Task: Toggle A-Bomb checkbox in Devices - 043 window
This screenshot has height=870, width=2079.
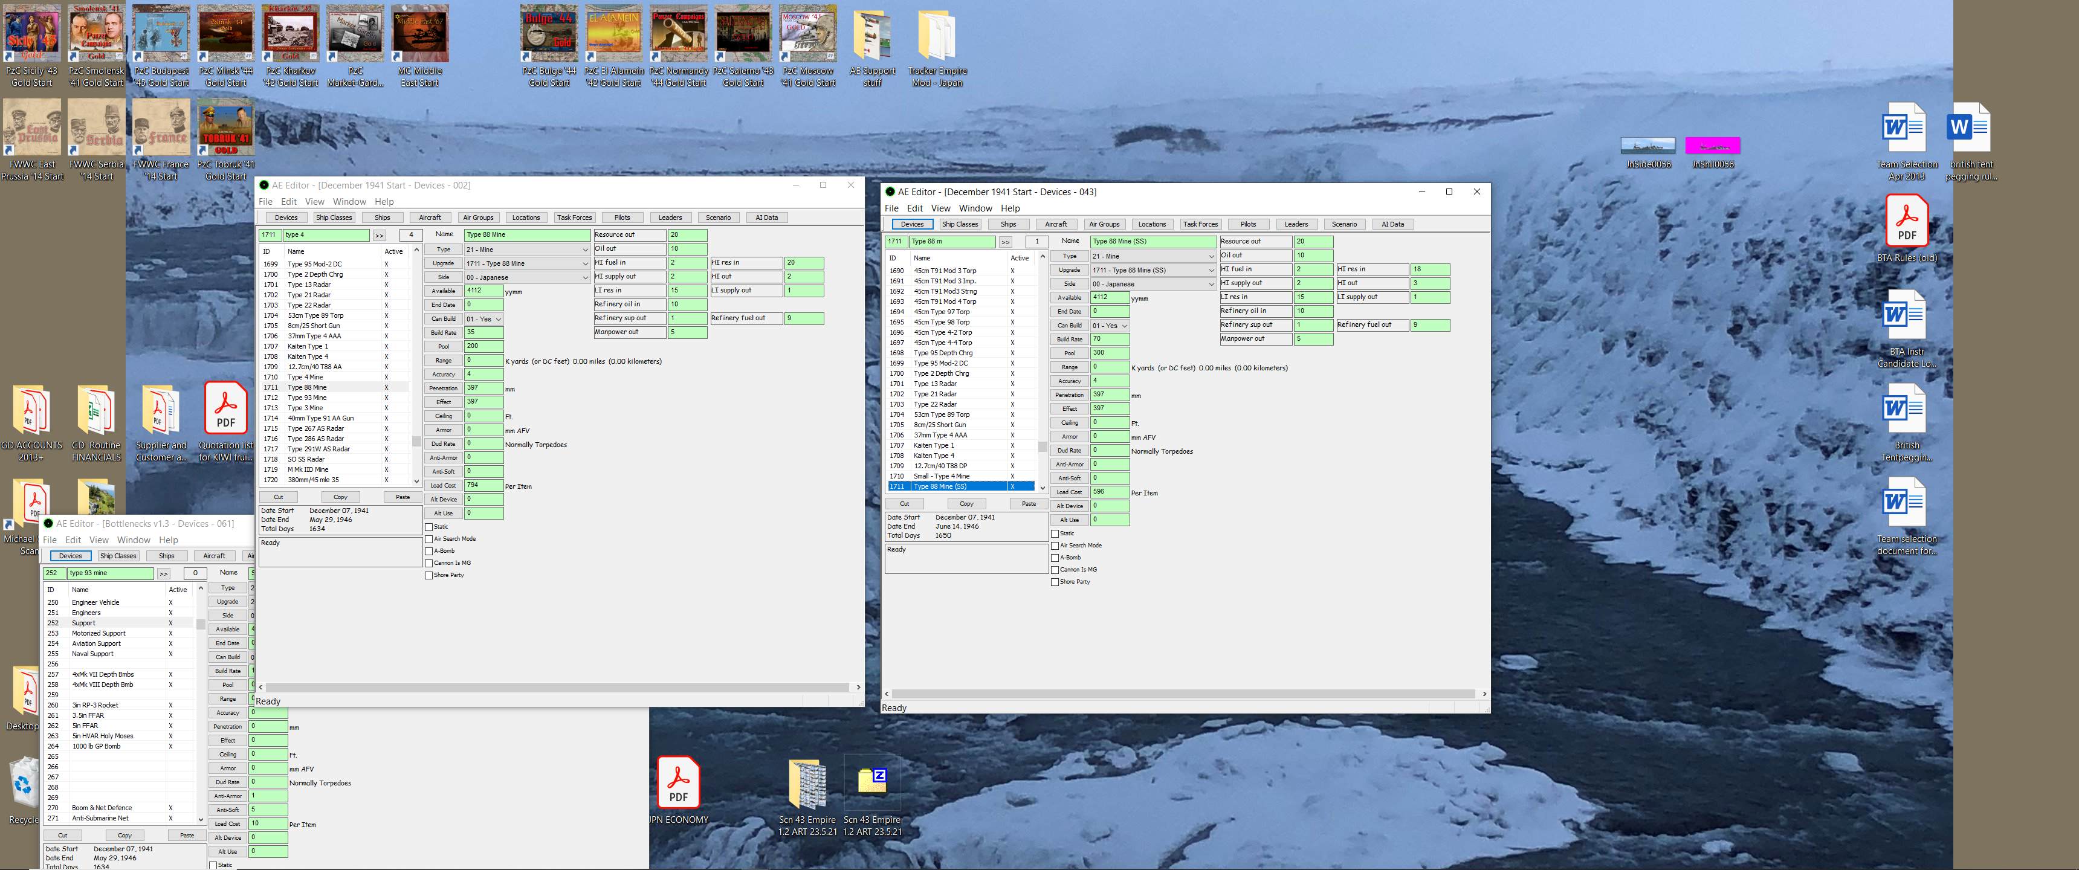Action: pyautogui.click(x=1055, y=558)
